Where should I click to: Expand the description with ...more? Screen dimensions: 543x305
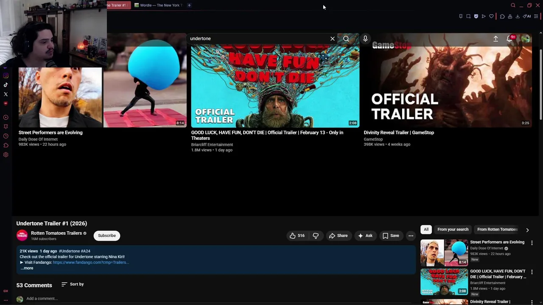tap(27, 268)
